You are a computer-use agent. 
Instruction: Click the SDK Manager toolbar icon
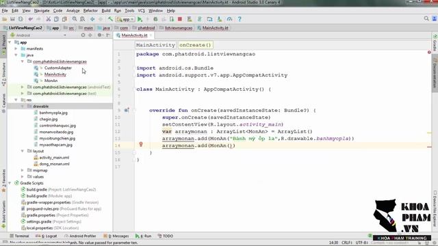tap(220, 19)
